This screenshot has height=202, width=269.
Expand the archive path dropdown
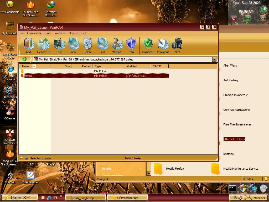214,59
